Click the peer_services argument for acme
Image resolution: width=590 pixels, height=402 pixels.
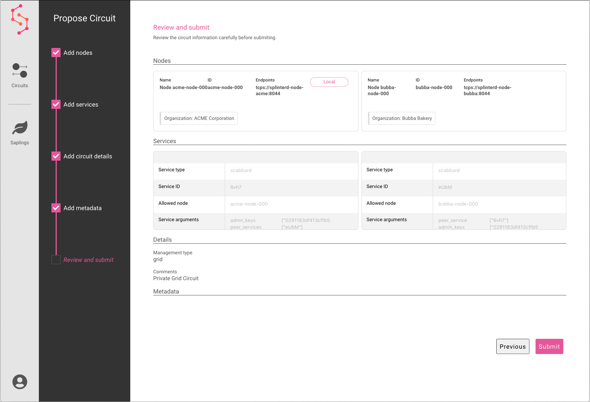click(x=246, y=227)
